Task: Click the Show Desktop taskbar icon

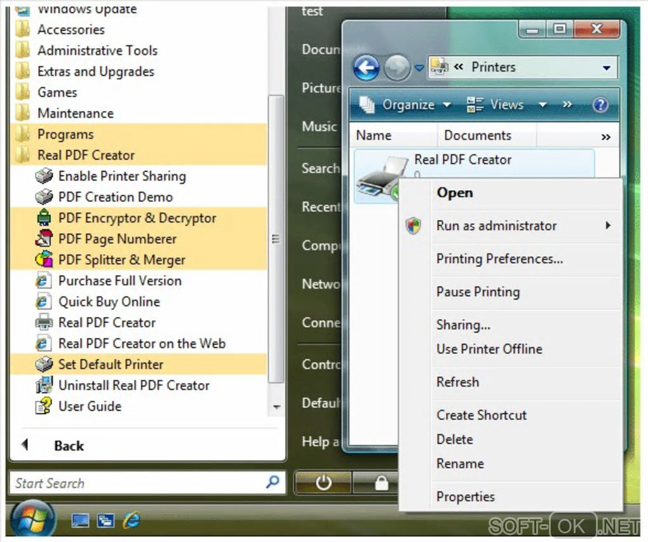Action: pyautogui.click(x=80, y=520)
